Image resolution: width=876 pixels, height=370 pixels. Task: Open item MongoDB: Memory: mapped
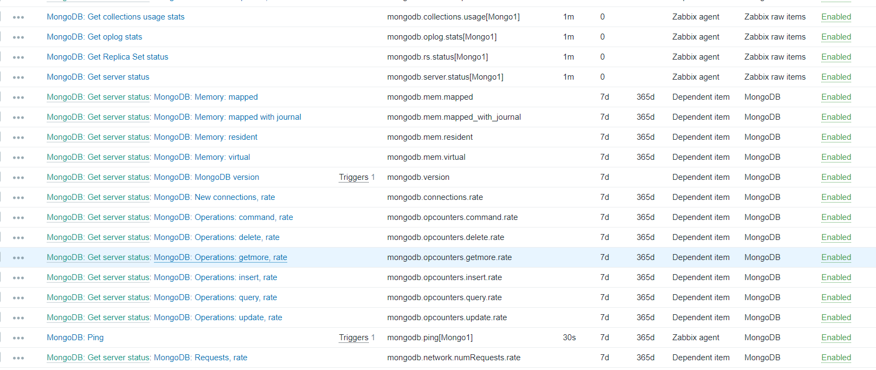(x=206, y=97)
